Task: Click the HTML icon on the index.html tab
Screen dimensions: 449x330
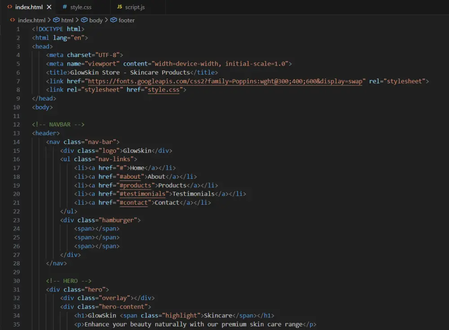Action: coord(10,7)
